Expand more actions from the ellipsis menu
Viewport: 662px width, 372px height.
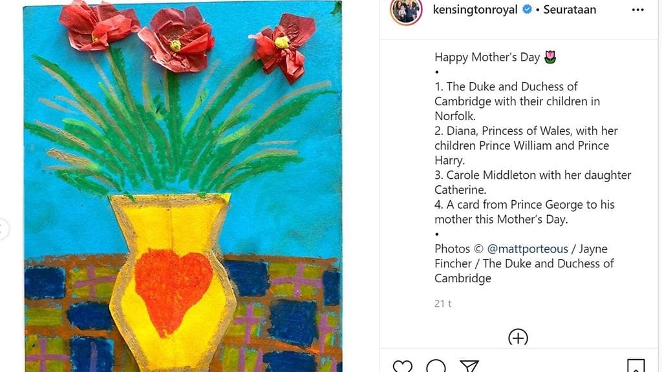pos(637,10)
